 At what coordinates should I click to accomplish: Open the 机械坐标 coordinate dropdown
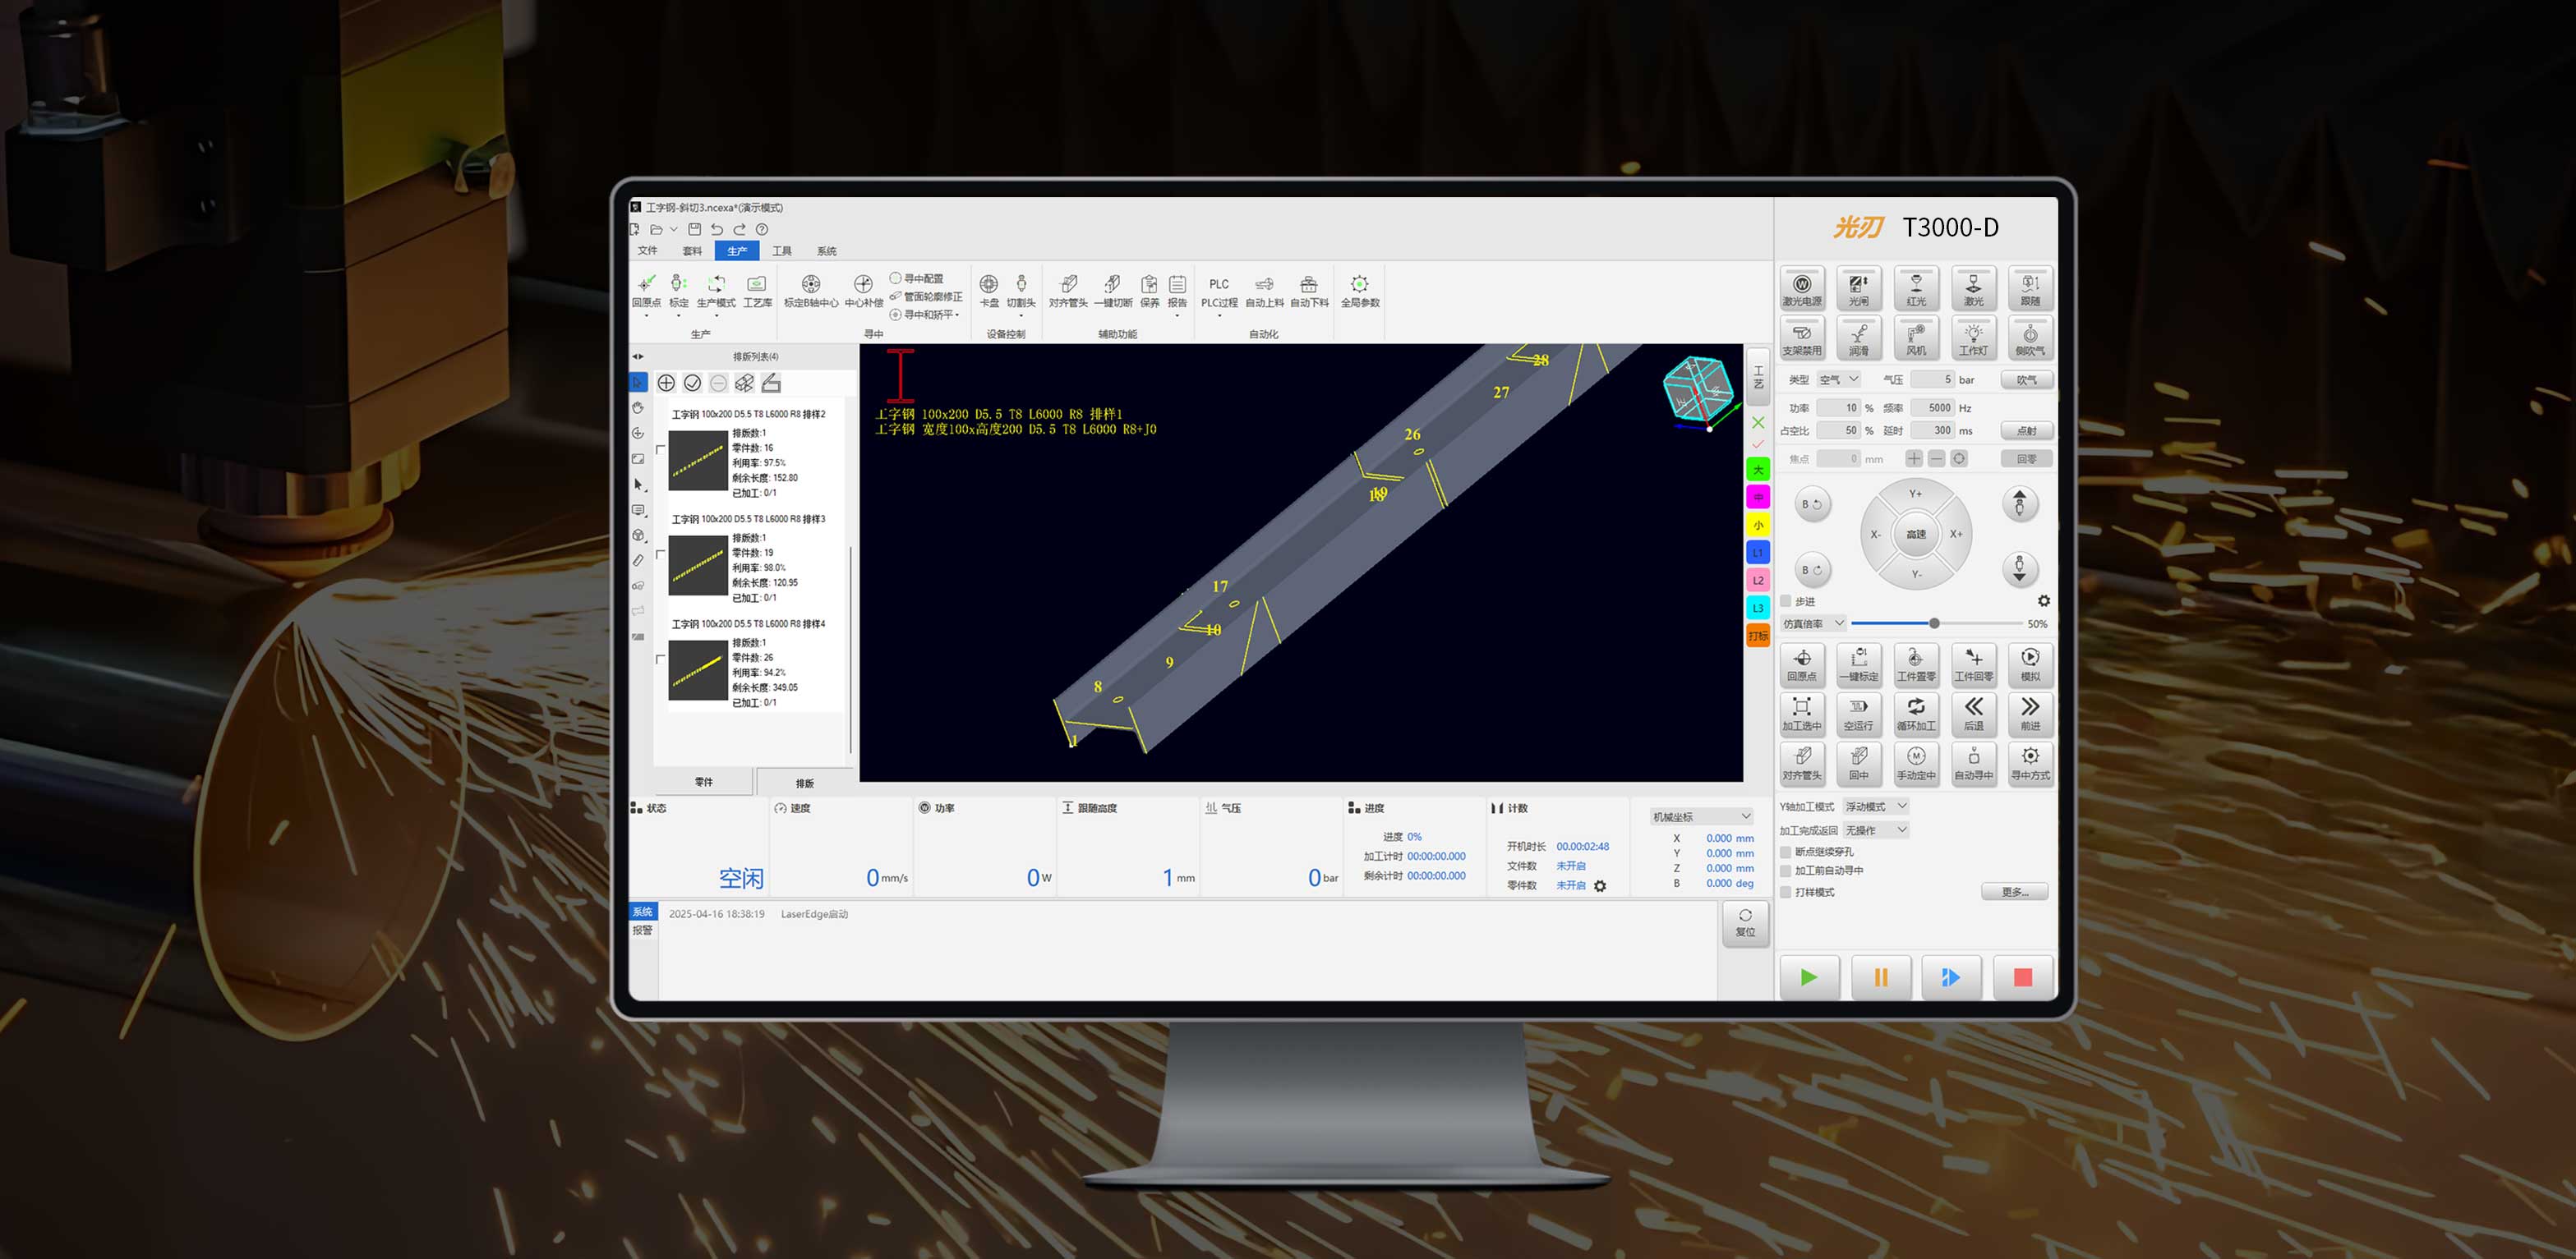[1700, 816]
